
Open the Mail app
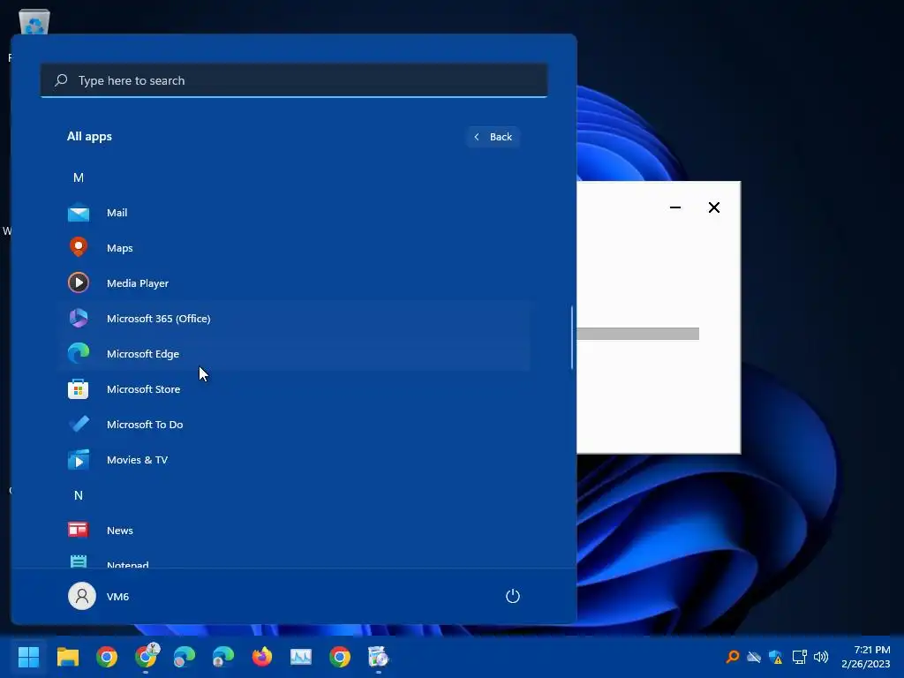pyautogui.click(x=293, y=213)
